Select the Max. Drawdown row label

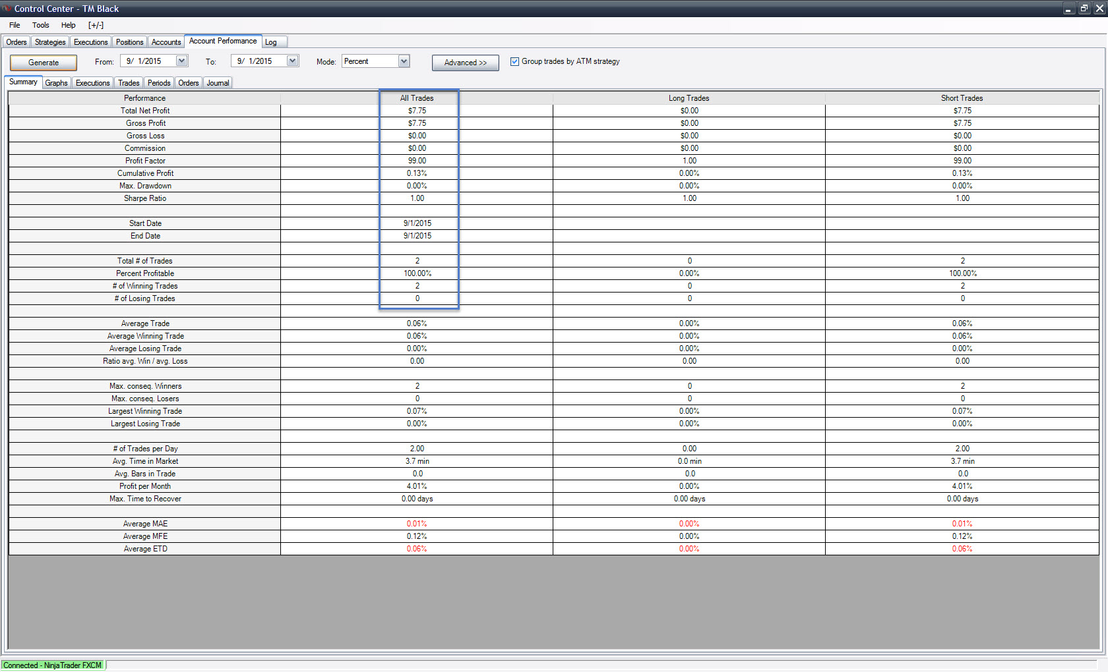tap(146, 186)
